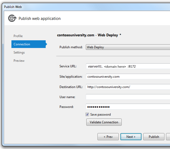Click the Publish Web window title bar

[80, 7]
